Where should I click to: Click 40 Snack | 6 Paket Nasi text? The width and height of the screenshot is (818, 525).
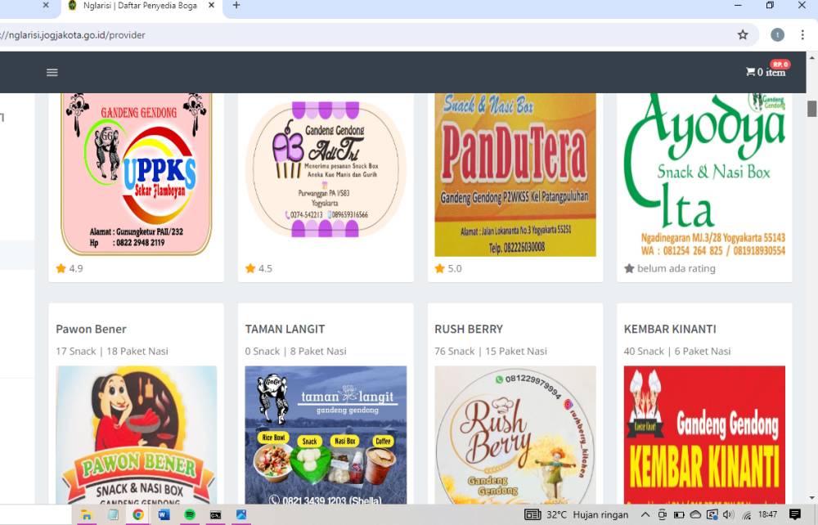[676, 352]
